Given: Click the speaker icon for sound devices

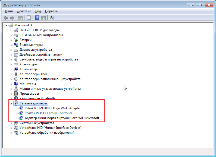Looking at the screenshot, I should 16,59.
